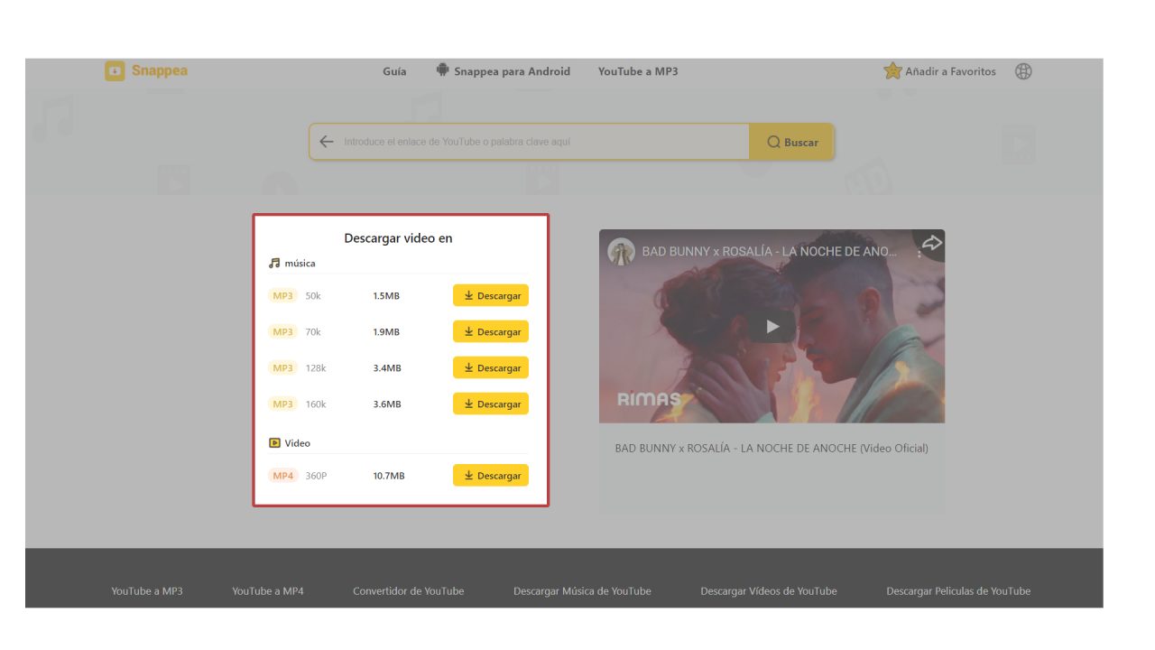The height and width of the screenshot is (650, 1155).
Task: Click the Buscar search button
Action: 792,142
